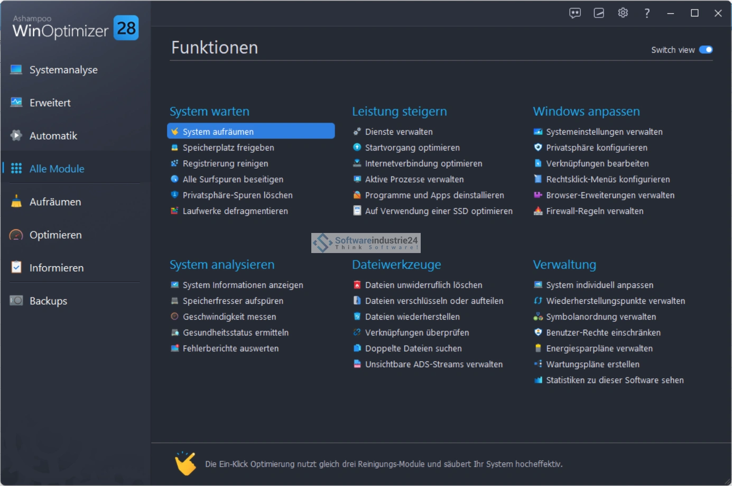Open the Informieren sidebar item
Image resolution: width=732 pixels, height=486 pixels.
click(56, 268)
